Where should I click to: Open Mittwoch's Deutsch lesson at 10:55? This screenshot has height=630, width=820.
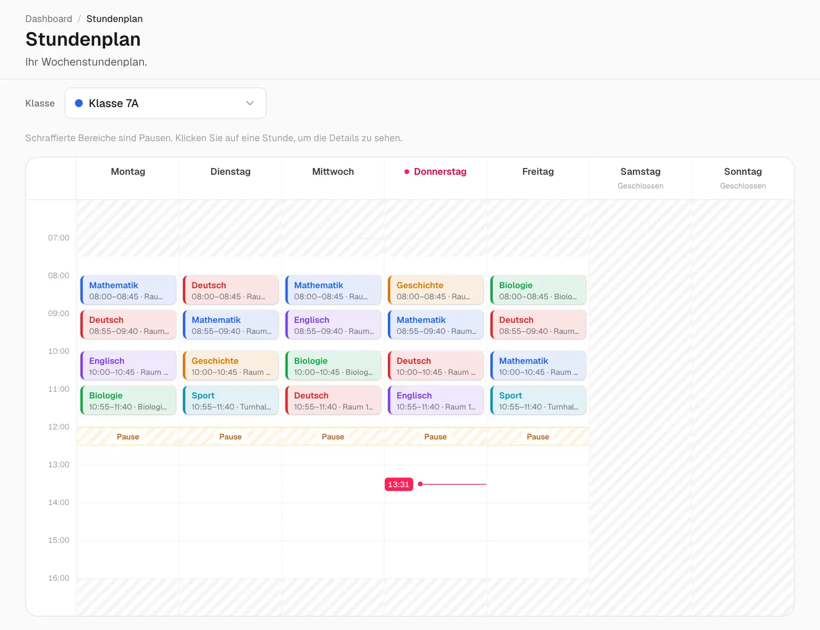(x=333, y=400)
